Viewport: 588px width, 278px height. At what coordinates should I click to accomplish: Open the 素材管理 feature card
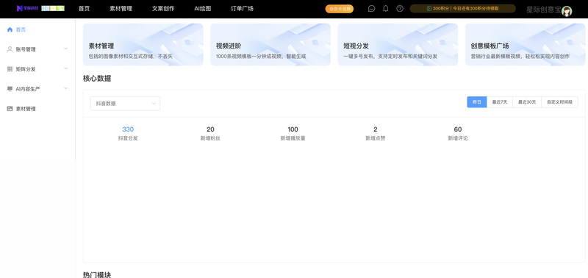click(143, 45)
